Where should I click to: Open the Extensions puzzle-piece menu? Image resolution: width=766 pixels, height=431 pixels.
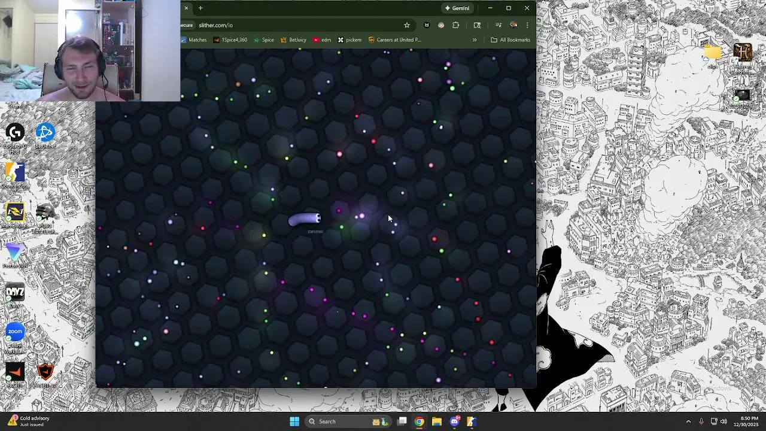(x=456, y=25)
